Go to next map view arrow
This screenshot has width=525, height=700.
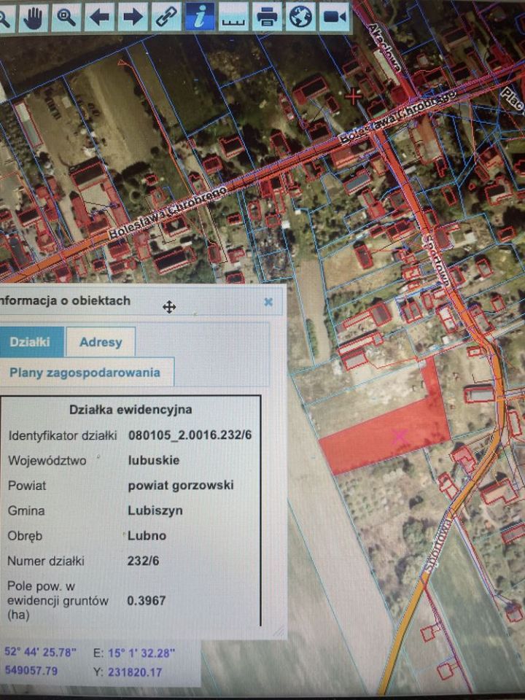click(133, 17)
